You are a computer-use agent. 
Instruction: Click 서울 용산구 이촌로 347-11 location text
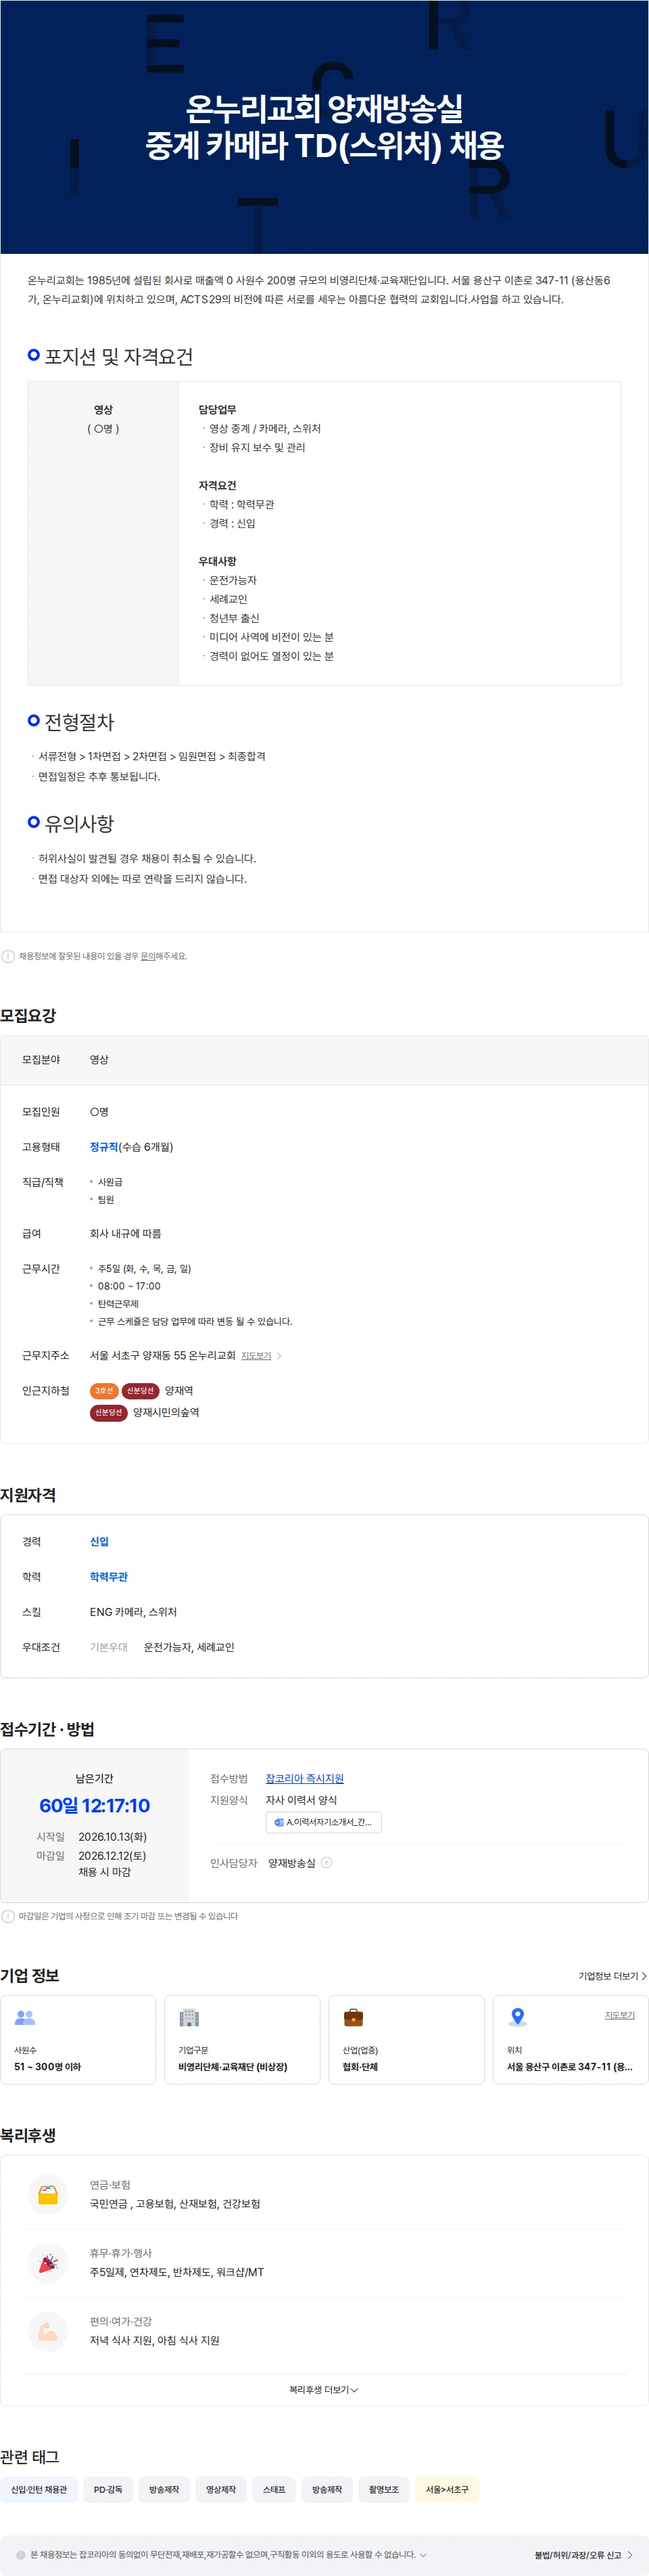coord(569,2067)
